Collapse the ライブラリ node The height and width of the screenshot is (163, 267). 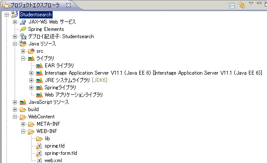pos(23,59)
